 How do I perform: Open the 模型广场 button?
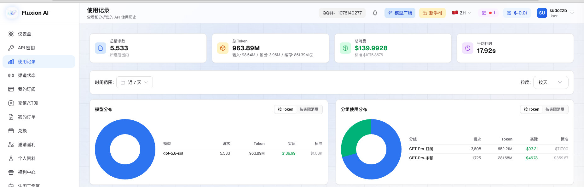[x=400, y=13]
